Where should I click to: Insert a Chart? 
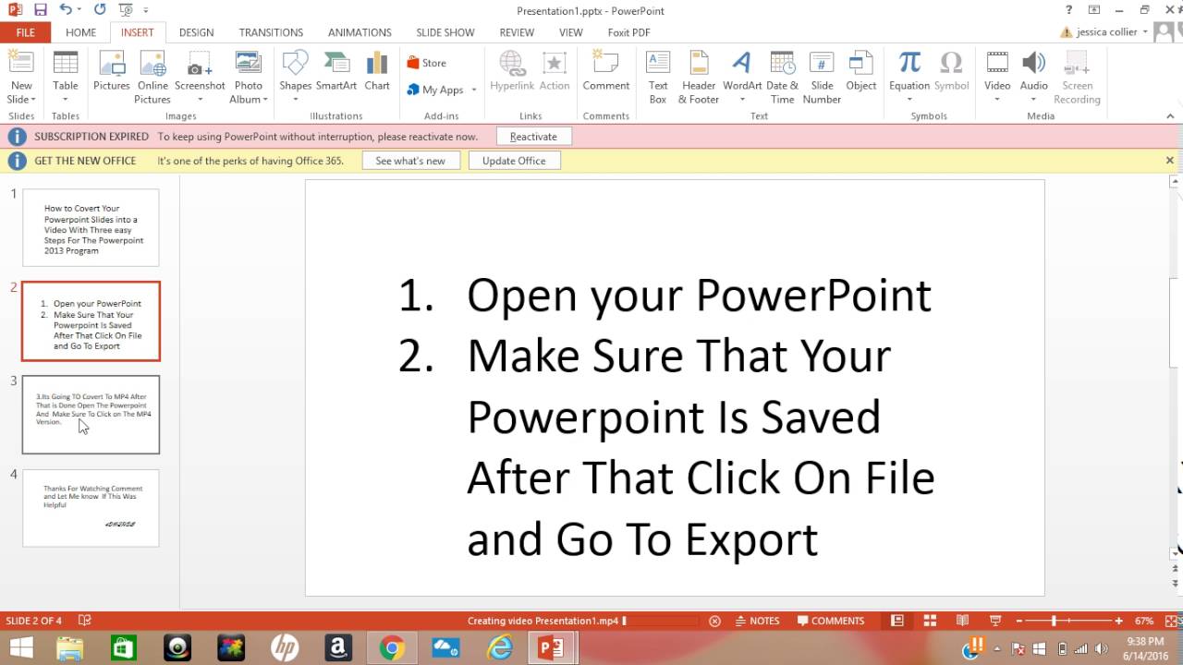click(377, 72)
